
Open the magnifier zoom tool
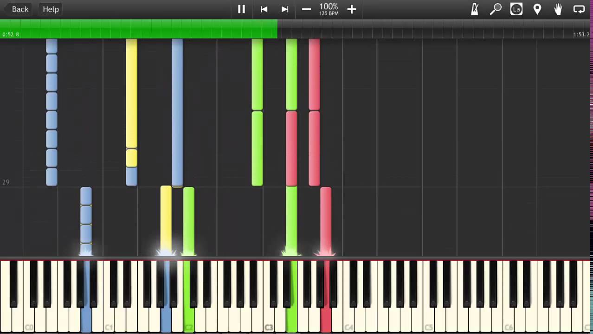496,9
